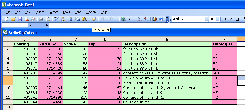Viewport: 245px width, 110px height.
Task: Open the Edit menu
Action: point(17,12)
